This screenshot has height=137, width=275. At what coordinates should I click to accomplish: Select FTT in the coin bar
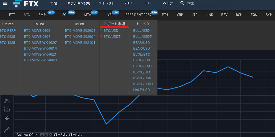point(12,15)
